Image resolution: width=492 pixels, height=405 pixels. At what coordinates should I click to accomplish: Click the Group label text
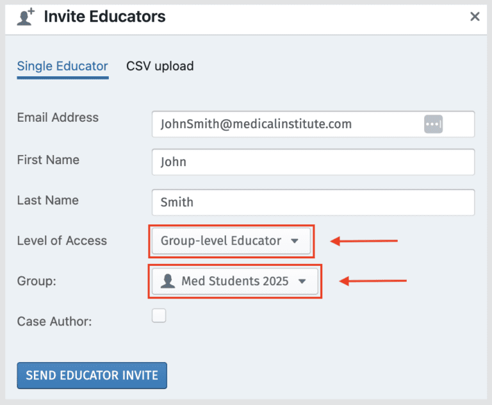click(36, 281)
